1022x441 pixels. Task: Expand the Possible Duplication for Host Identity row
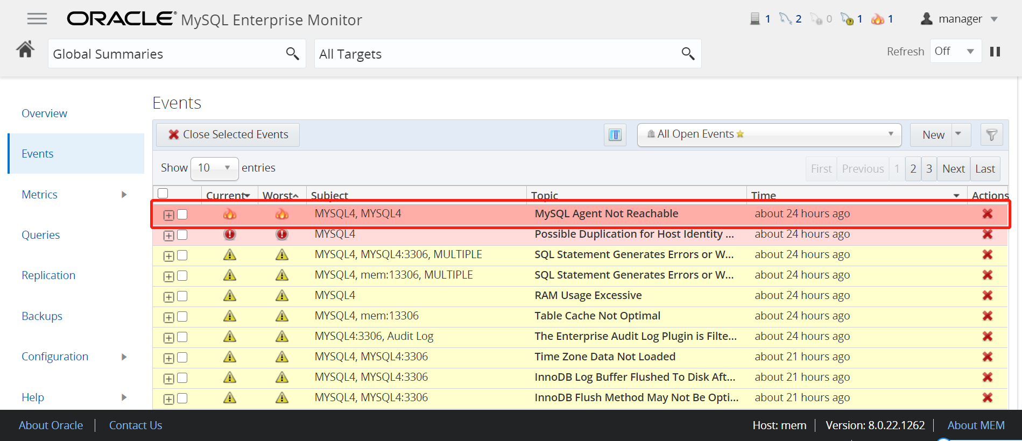click(168, 236)
